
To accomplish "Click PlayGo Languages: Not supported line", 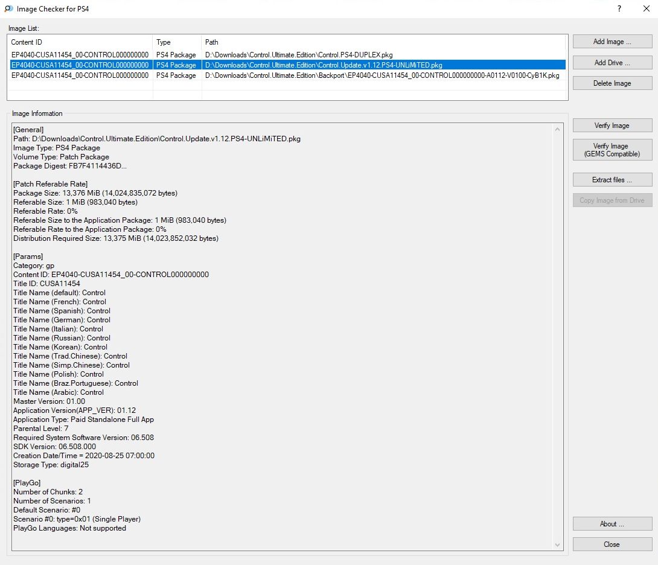I will point(69,529).
